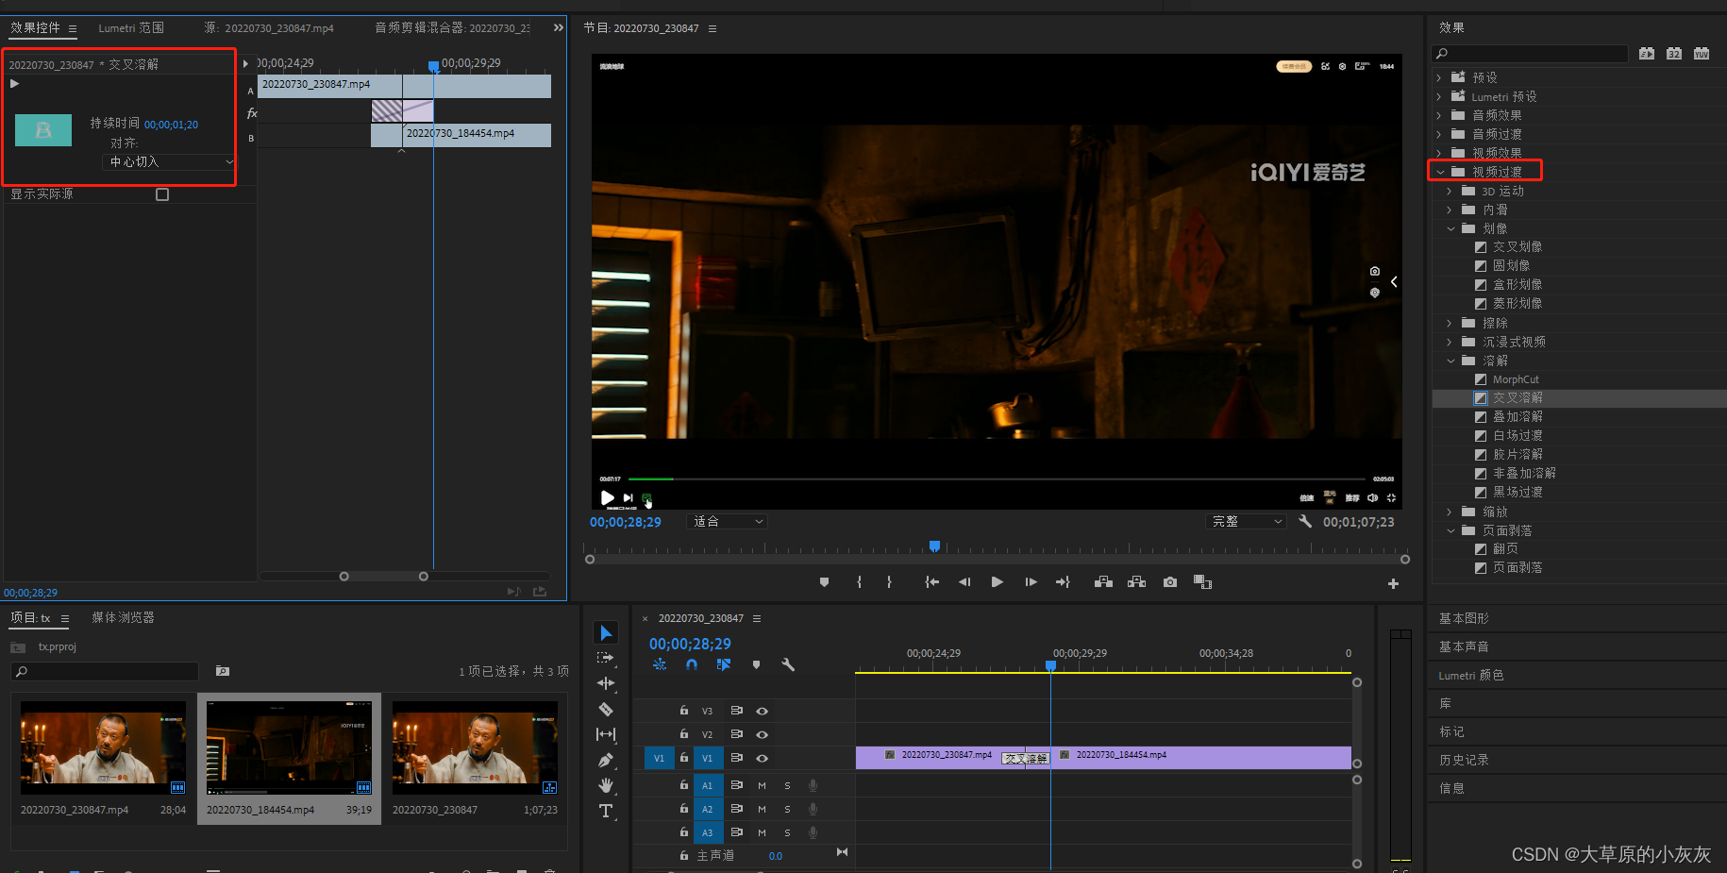Viewport: 1727px width, 873px height.
Task: Select the Track Select Forward tool
Action: click(606, 658)
